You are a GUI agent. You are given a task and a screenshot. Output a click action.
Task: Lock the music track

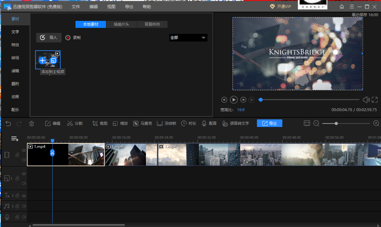tap(17, 206)
